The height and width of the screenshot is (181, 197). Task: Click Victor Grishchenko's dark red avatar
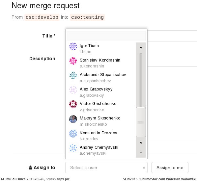click(x=73, y=104)
